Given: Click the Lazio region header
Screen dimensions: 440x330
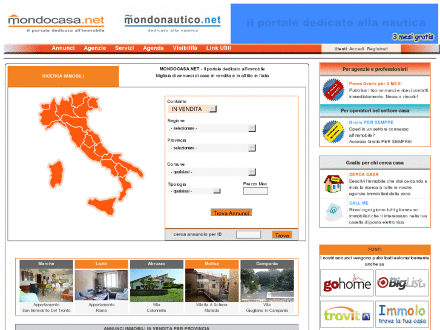Looking at the screenshot, I should (x=101, y=264).
